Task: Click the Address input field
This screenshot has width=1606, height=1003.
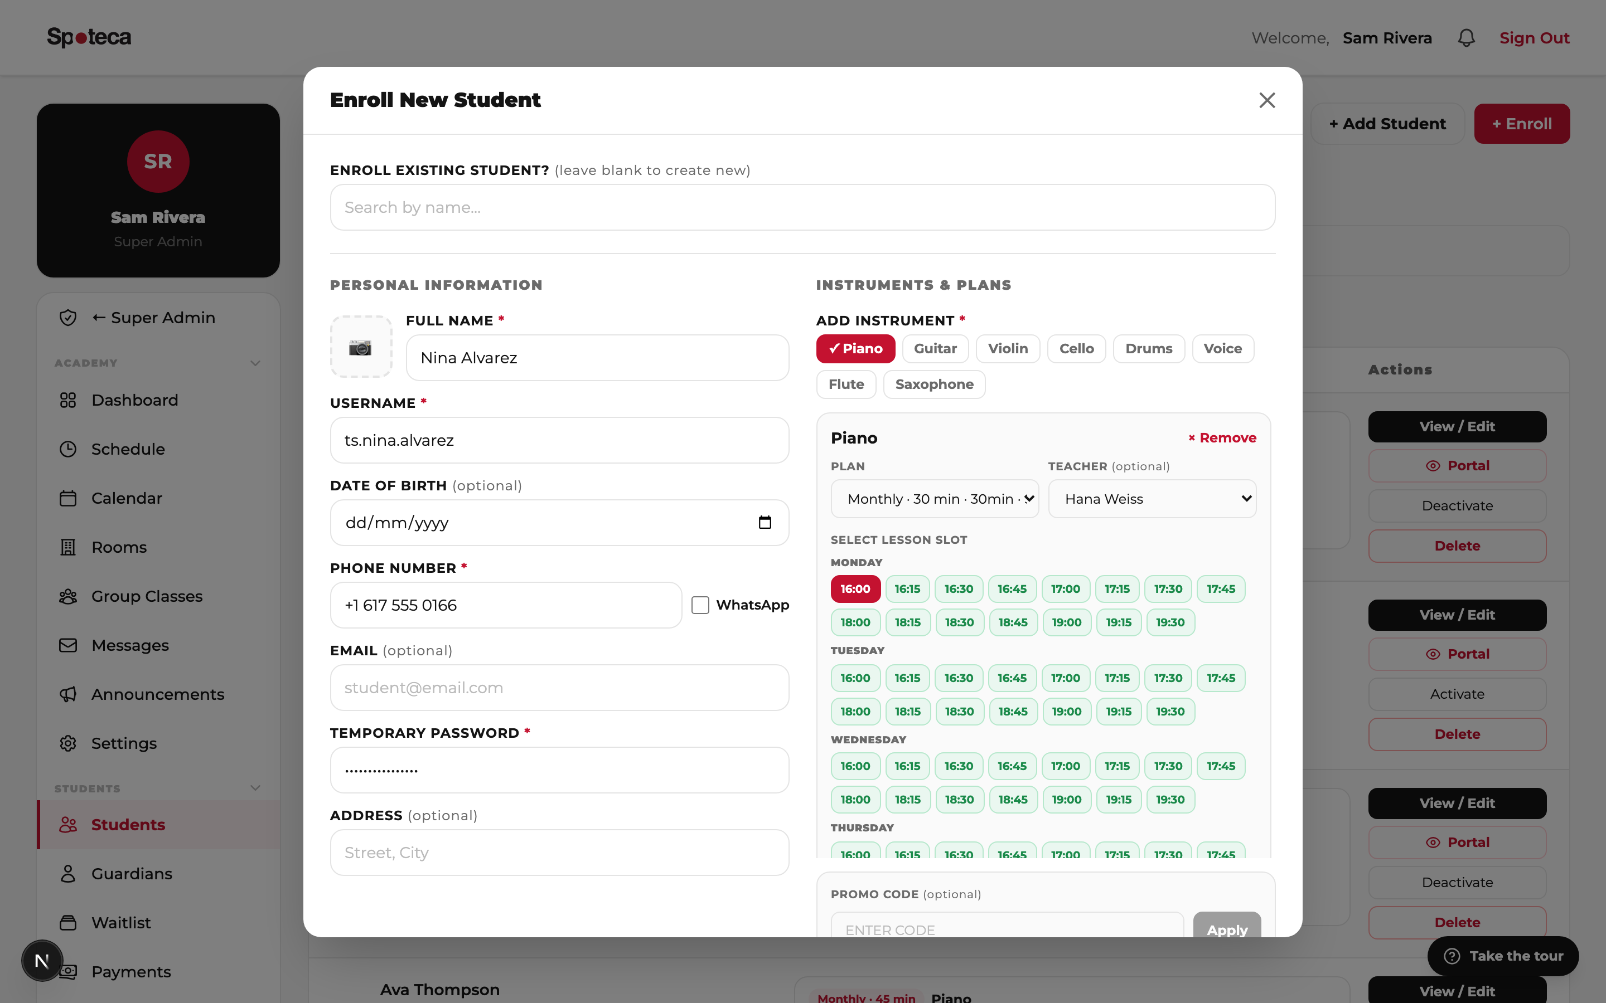Action: click(559, 853)
